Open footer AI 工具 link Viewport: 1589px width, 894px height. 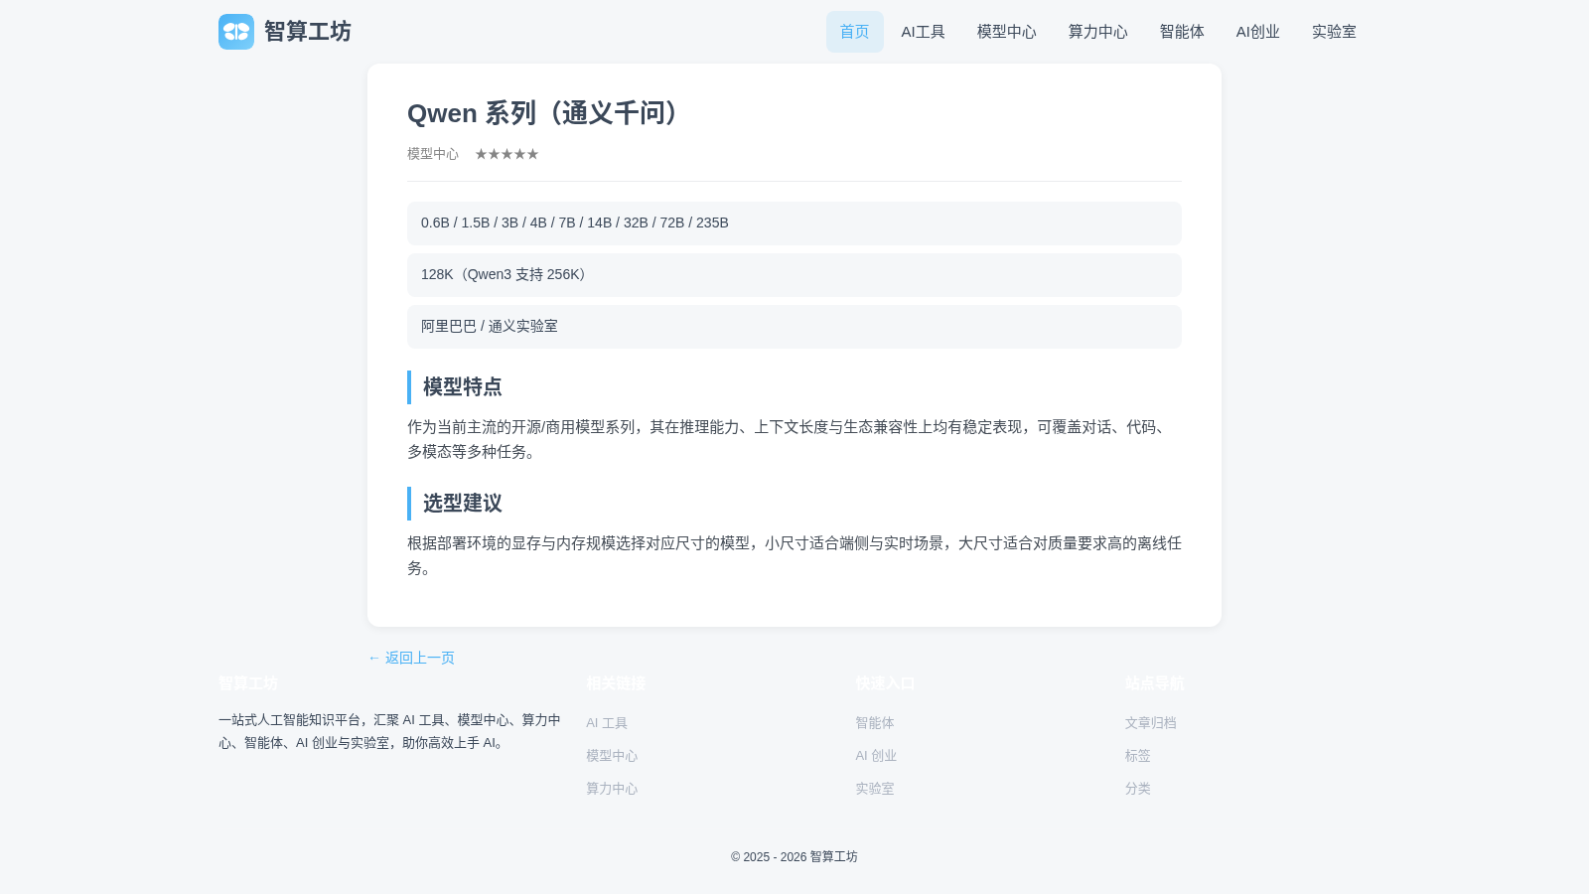tap(607, 723)
